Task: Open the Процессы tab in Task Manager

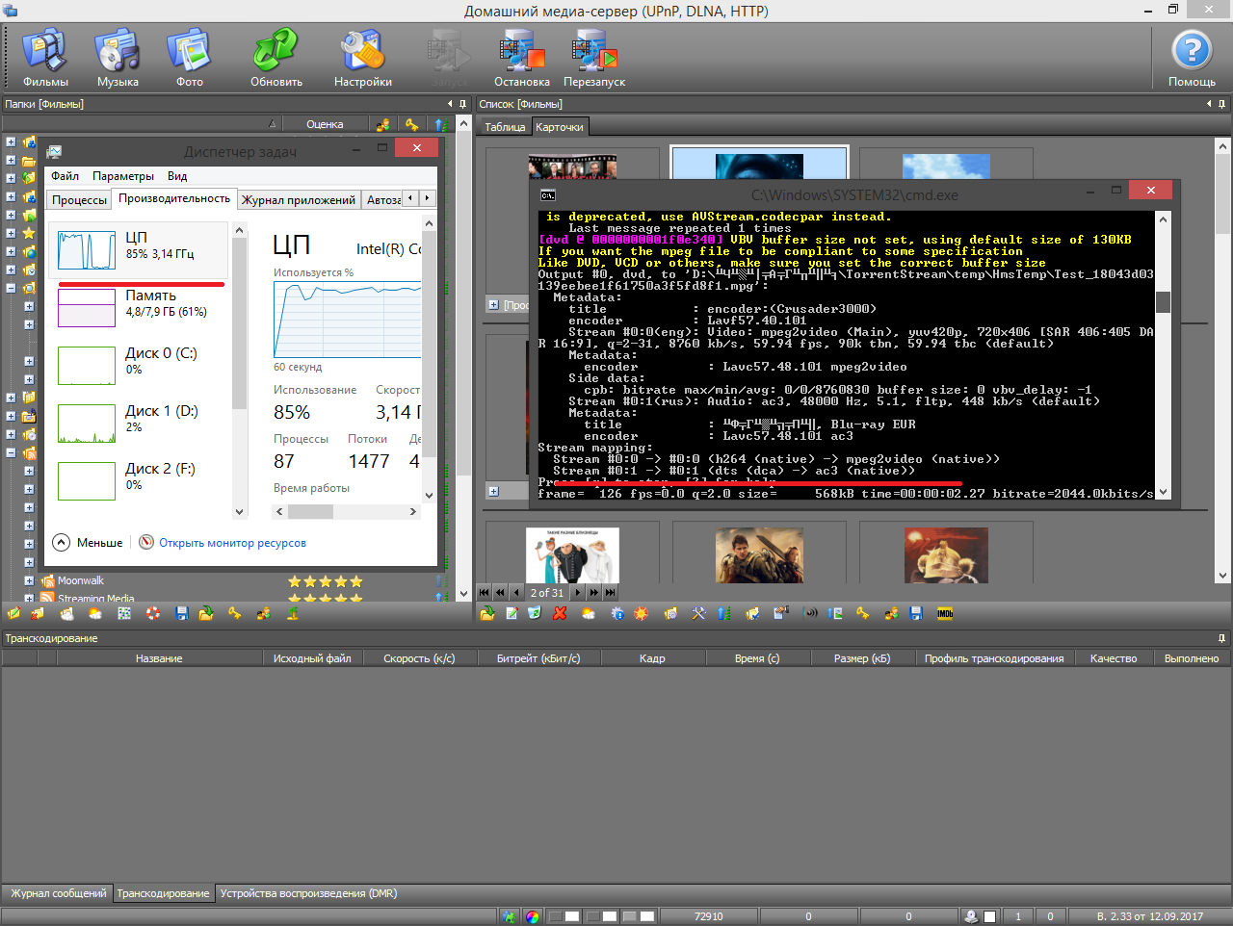Action: click(79, 200)
